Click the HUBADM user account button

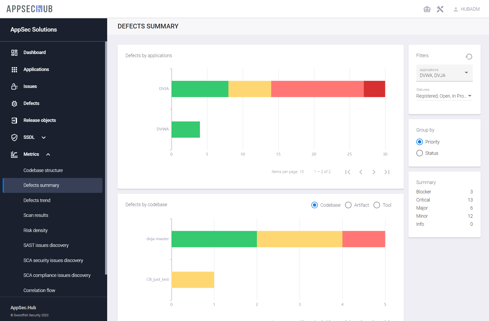467,9
